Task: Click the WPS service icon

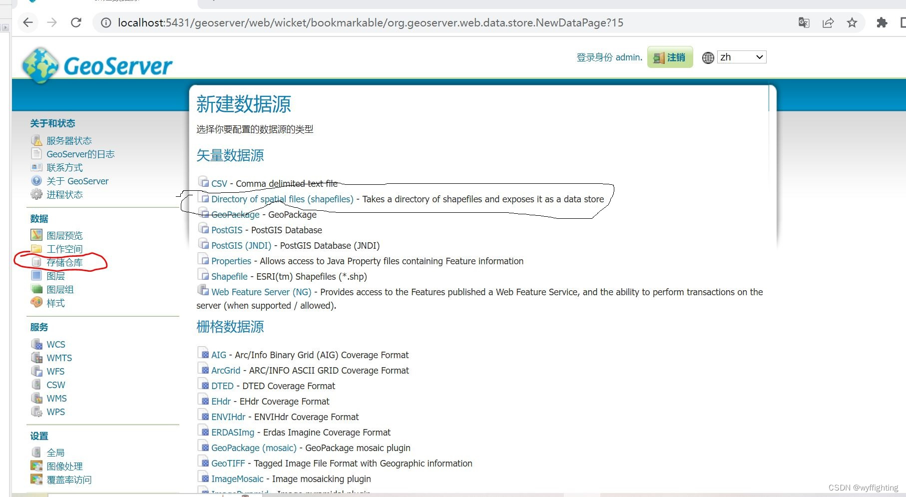Action: click(36, 412)
